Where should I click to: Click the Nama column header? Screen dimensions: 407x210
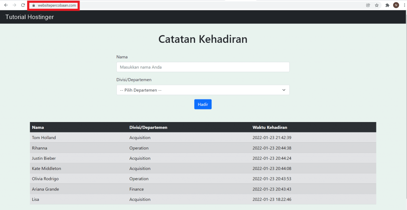click(x=38, y=127)
